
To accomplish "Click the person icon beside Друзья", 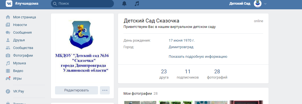I will 8,40.
